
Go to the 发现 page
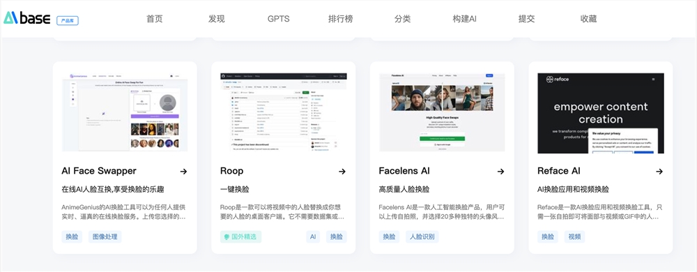point(217,19)
